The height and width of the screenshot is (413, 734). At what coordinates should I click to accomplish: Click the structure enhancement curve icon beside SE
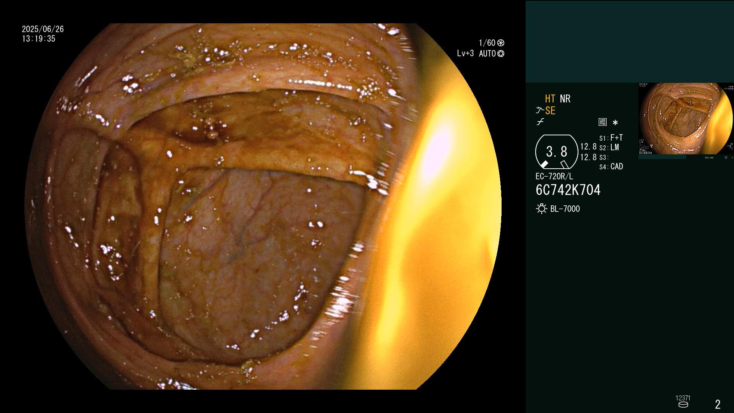click(x=540, y=111)
